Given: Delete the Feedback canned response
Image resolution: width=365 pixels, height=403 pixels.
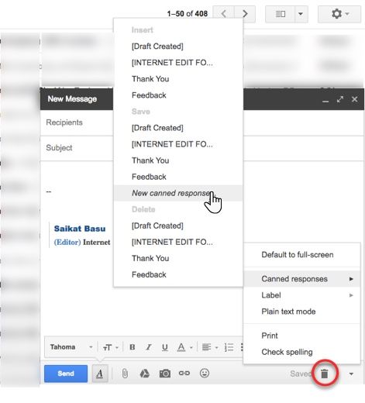Looking at the screenshot, I should point(178,274).
